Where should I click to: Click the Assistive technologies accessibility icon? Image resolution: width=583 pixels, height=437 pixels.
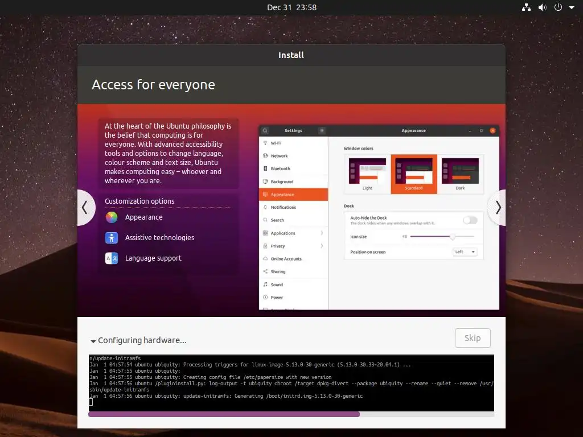[112, 238]
